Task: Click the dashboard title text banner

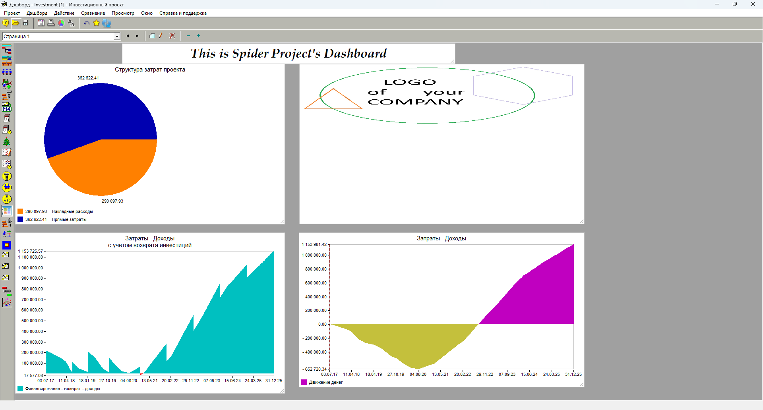Action: click(x=289, y=53)
